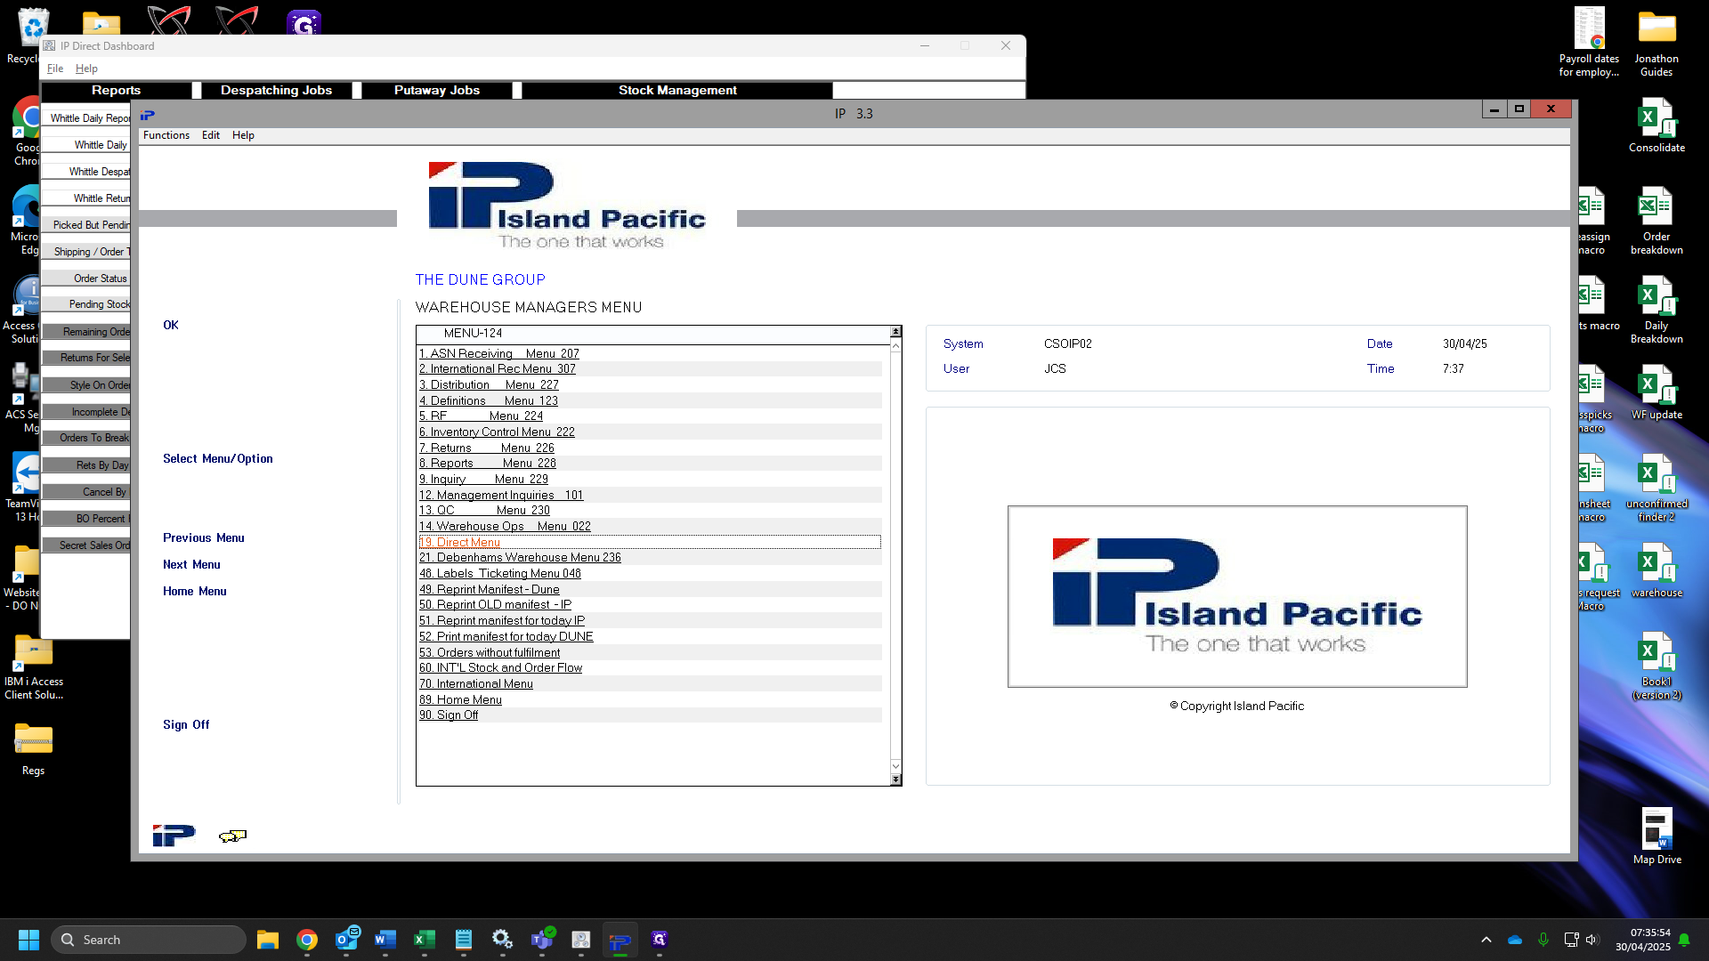Image resolution: width=1709 pixels, height=961 pixels.
Task: Open Google Chrome from the taskbar
Action: pyautogui.click(x=307, y=940)
